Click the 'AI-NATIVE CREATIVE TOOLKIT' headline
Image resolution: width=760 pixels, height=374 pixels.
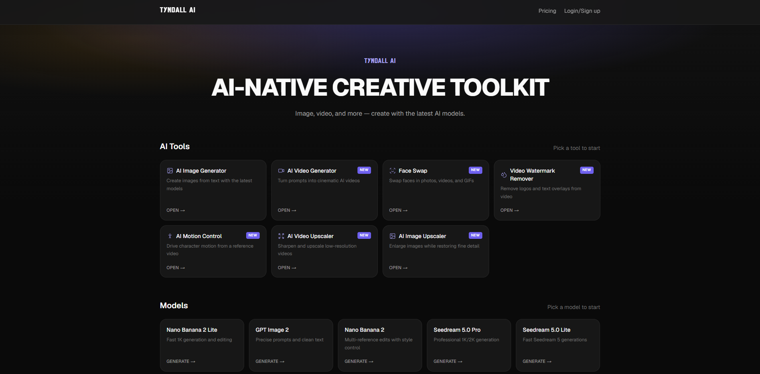pos(380,87)
